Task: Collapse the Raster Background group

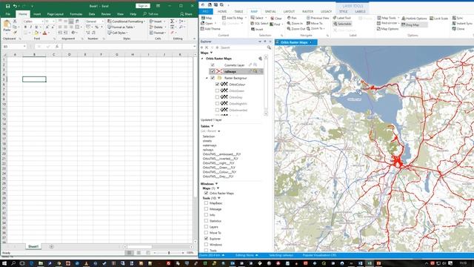Action: [207, 78]
